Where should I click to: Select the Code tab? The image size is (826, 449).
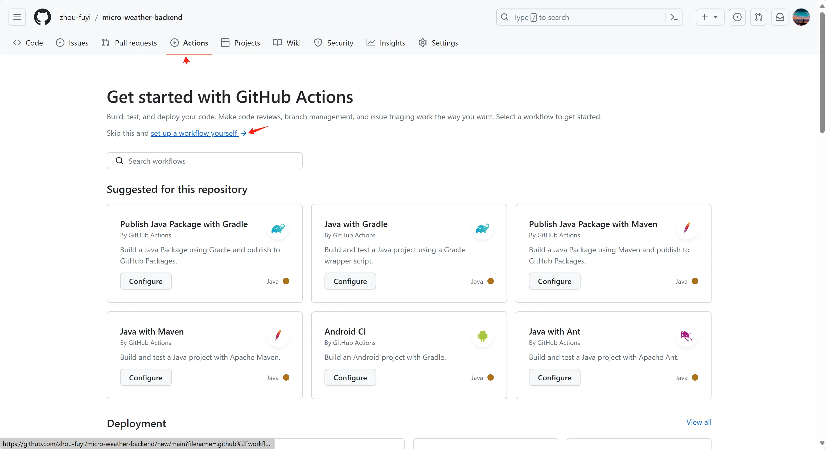[28, 43]
